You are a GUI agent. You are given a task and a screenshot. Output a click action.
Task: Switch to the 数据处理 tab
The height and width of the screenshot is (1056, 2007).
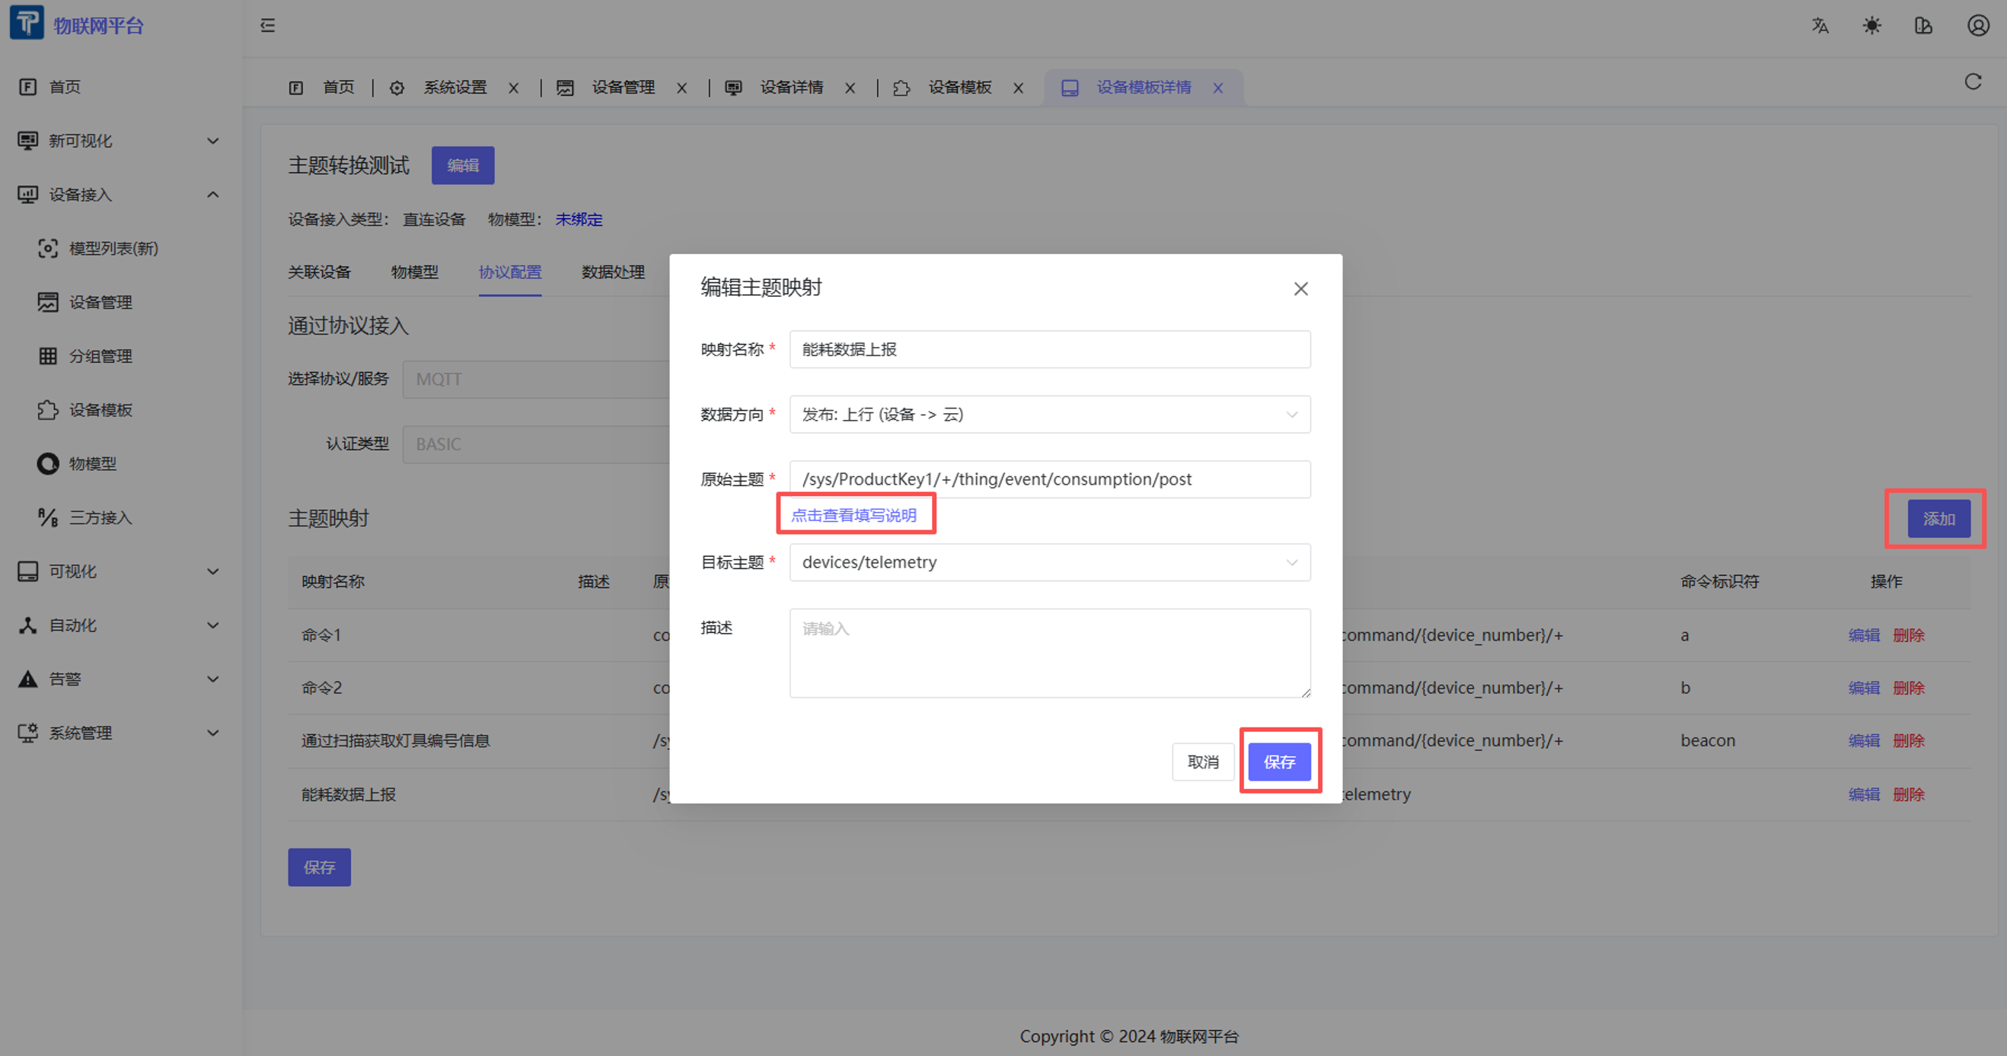[612, 272]
